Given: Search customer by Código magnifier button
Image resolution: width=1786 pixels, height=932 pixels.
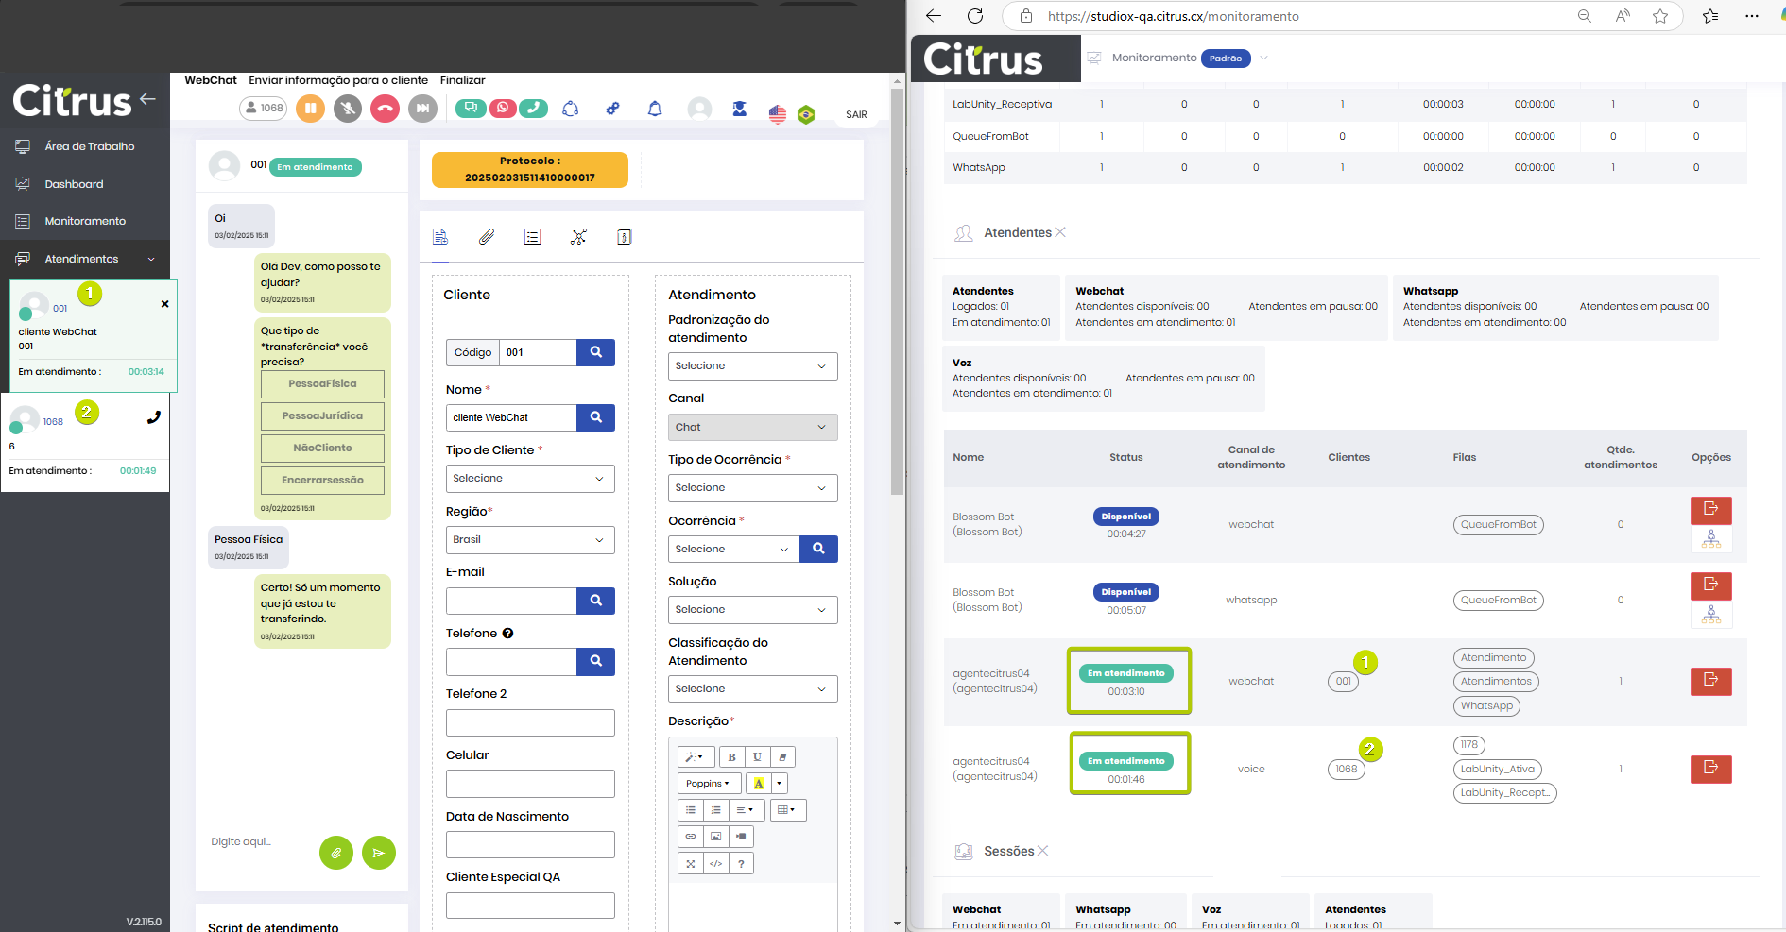Looking at the screenshot, I should pyautogui.click(x=595, y=352).
